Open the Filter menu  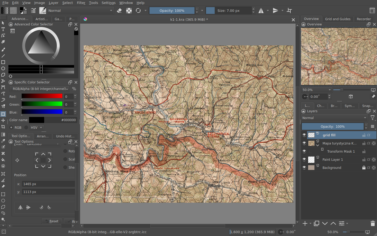tap(81, 3)
